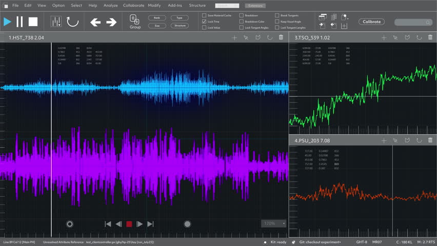
Task: Delete the 1.HST_738 panel with trash icon
Action: point(281,37)
